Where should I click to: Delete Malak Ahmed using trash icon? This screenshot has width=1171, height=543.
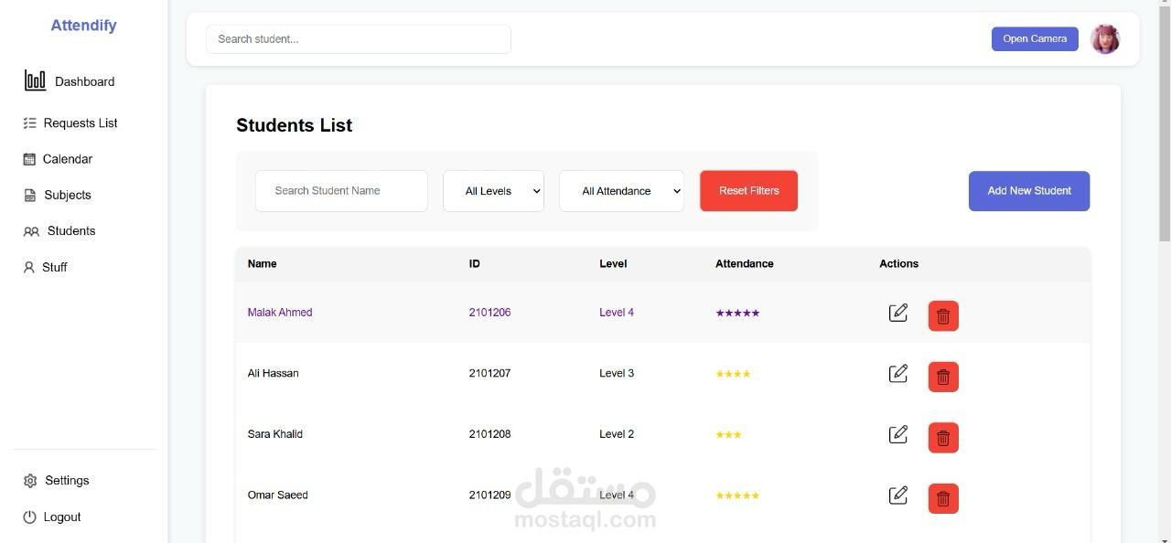pos(943,315)
